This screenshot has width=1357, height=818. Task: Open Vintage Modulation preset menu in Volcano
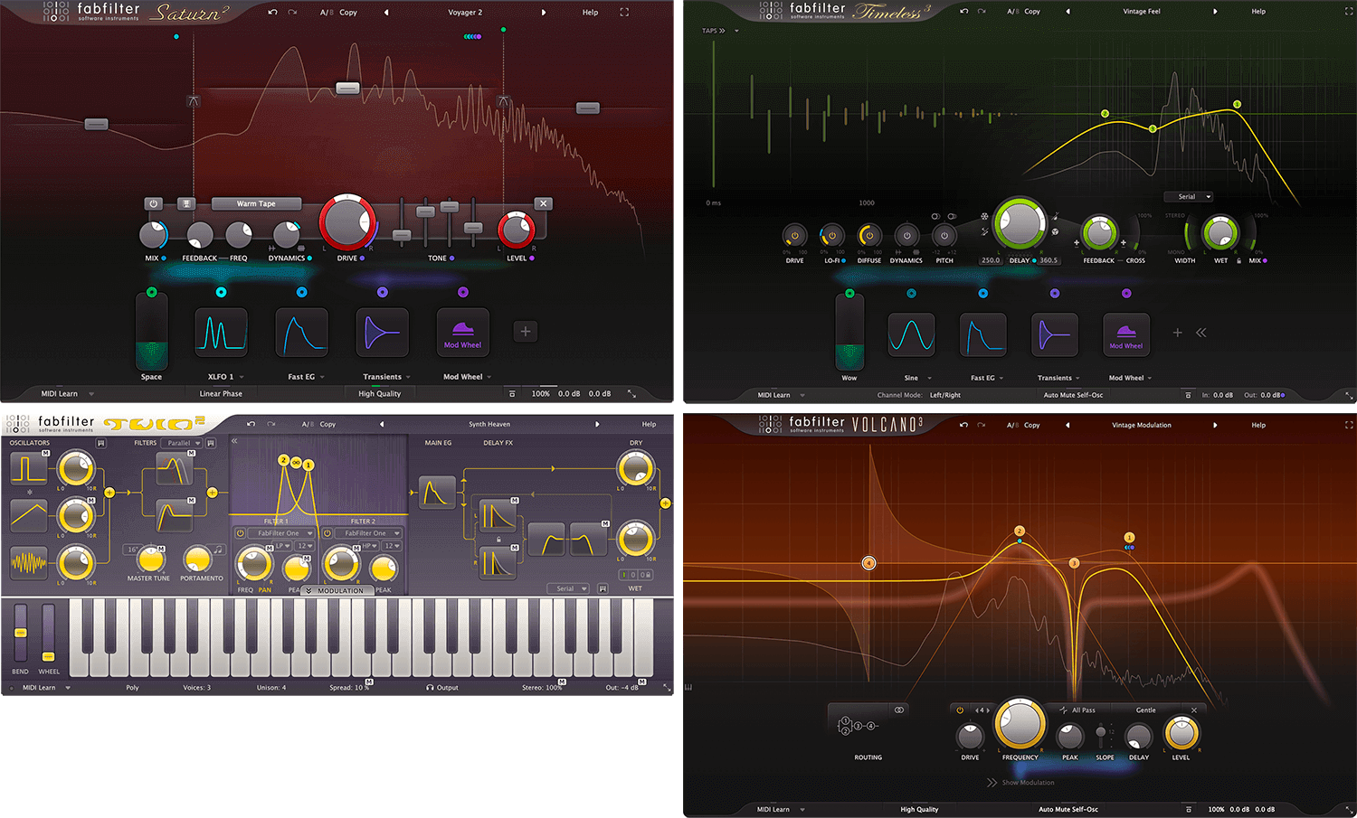point(1141,425)
